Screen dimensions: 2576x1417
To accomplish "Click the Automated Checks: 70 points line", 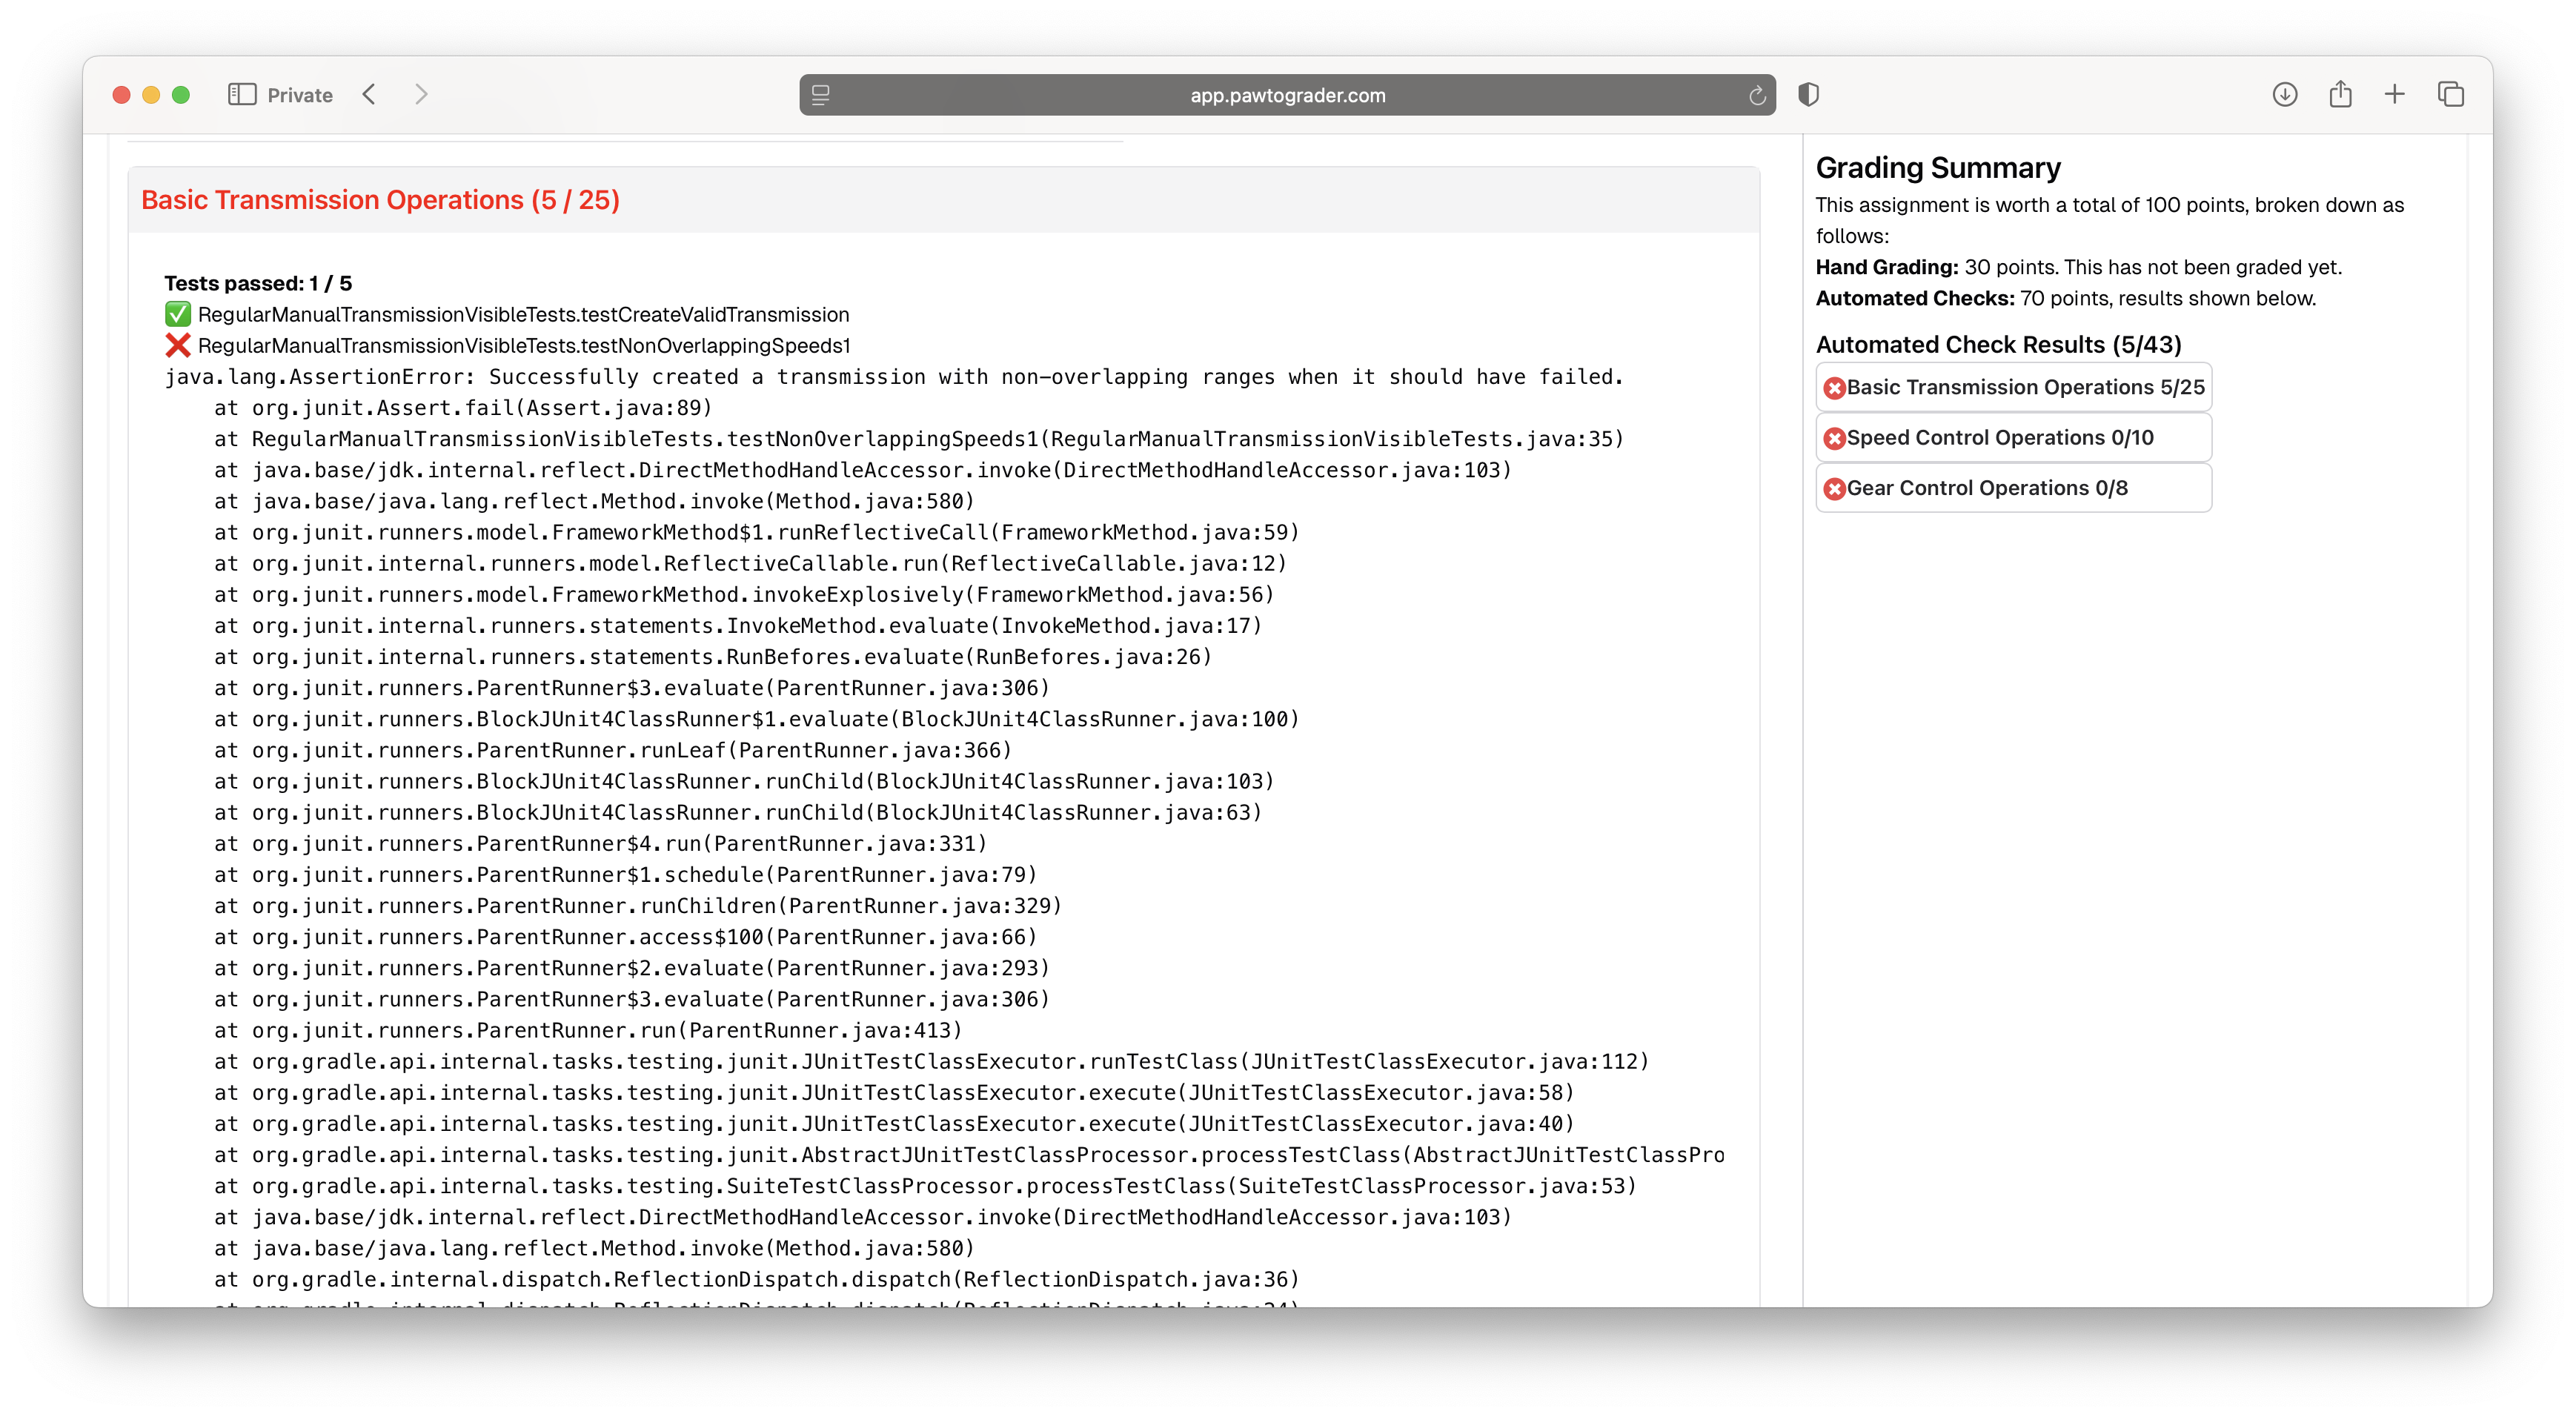I will pos(2065,298).
